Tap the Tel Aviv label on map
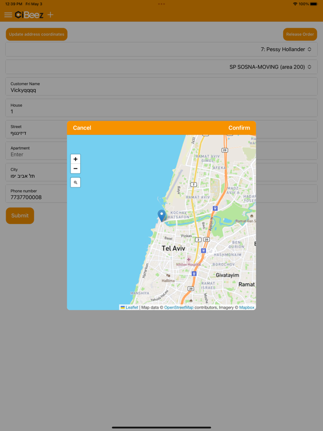 (x=173, y=248)
